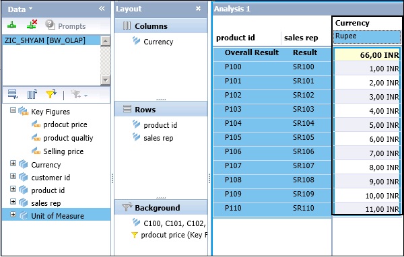Click the P100 row cell

[x=233, y=67]
